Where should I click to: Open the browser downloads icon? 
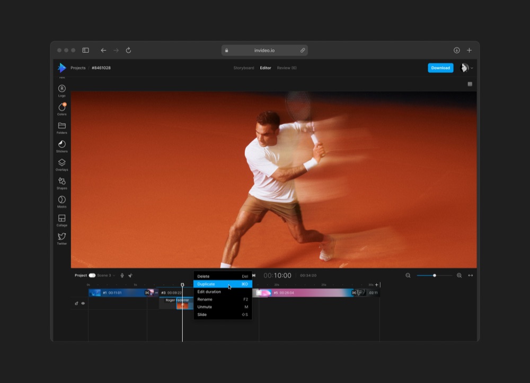pos(457,50)
